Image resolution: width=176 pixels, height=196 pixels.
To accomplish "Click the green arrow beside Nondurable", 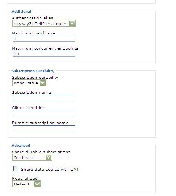I will pos(43,83).
